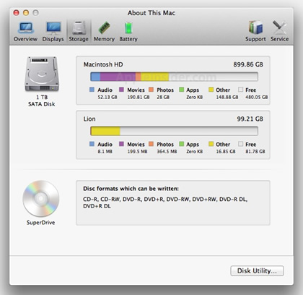This screenshot has width=303, height=295.
Task: Click the Battery tab label
Action: [128, 39]
